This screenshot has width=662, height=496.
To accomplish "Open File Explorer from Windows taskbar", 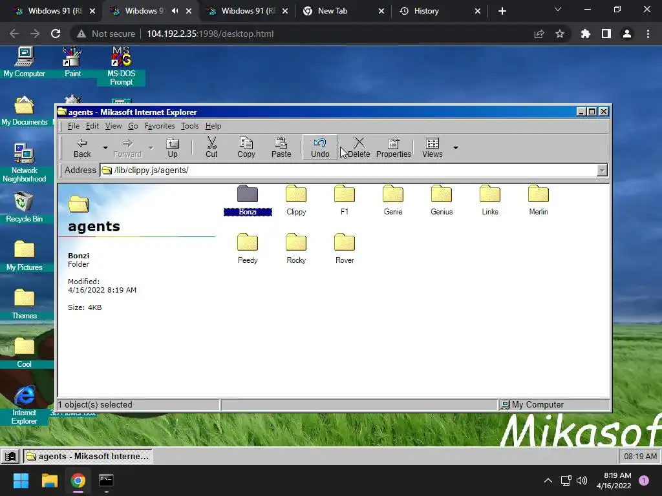I will point(49,480).
